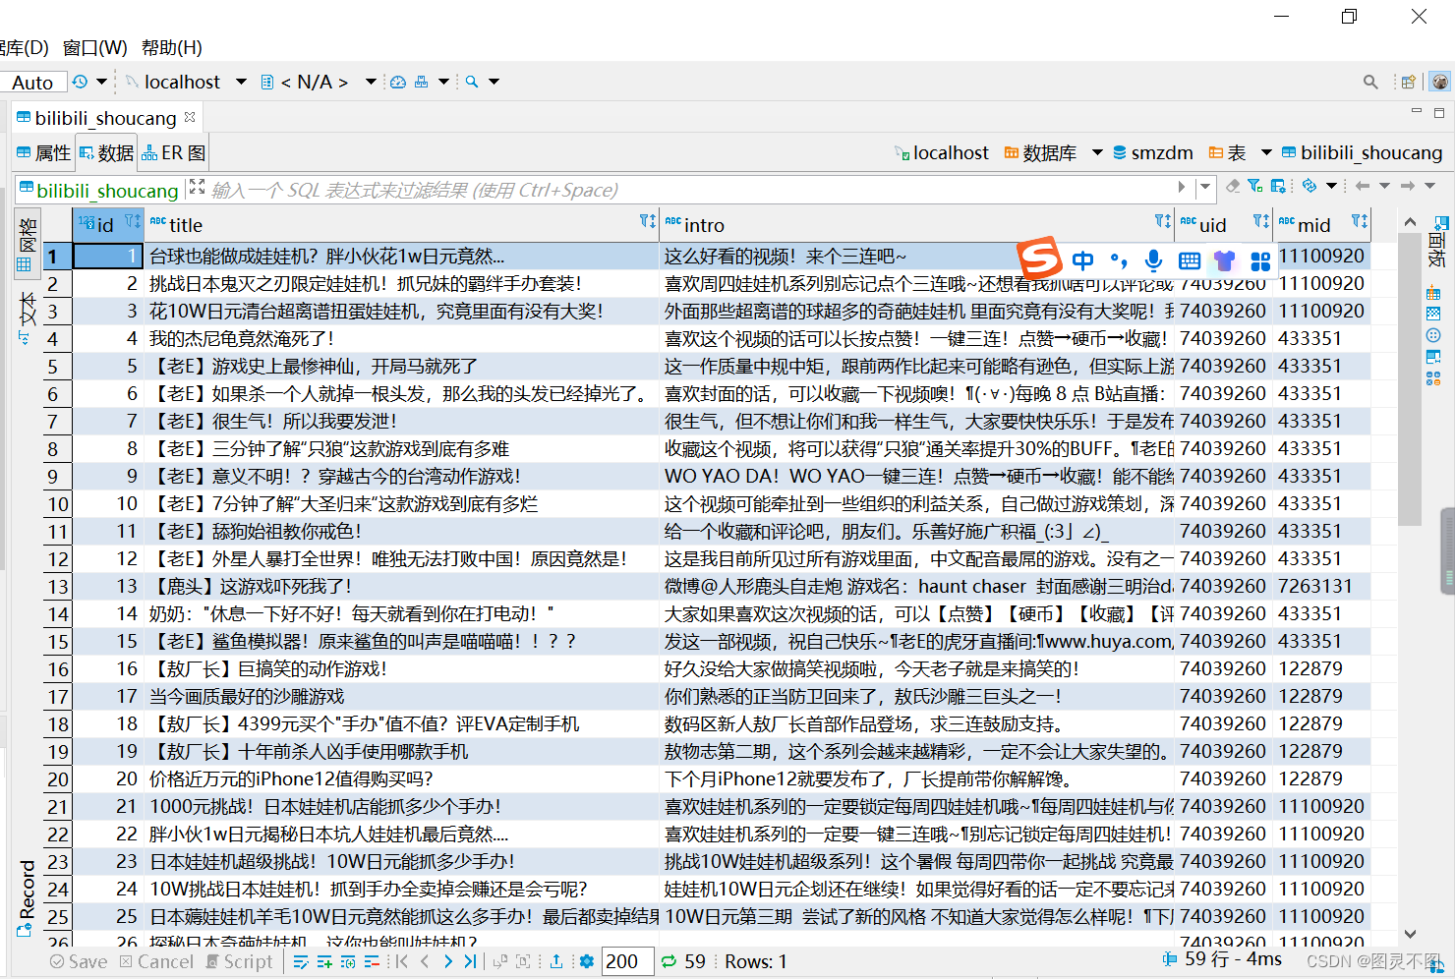The image size is (1455, 979).
Task: Sort or filter the title column icon
Action: pyautogui.click(x=647, y=222)
